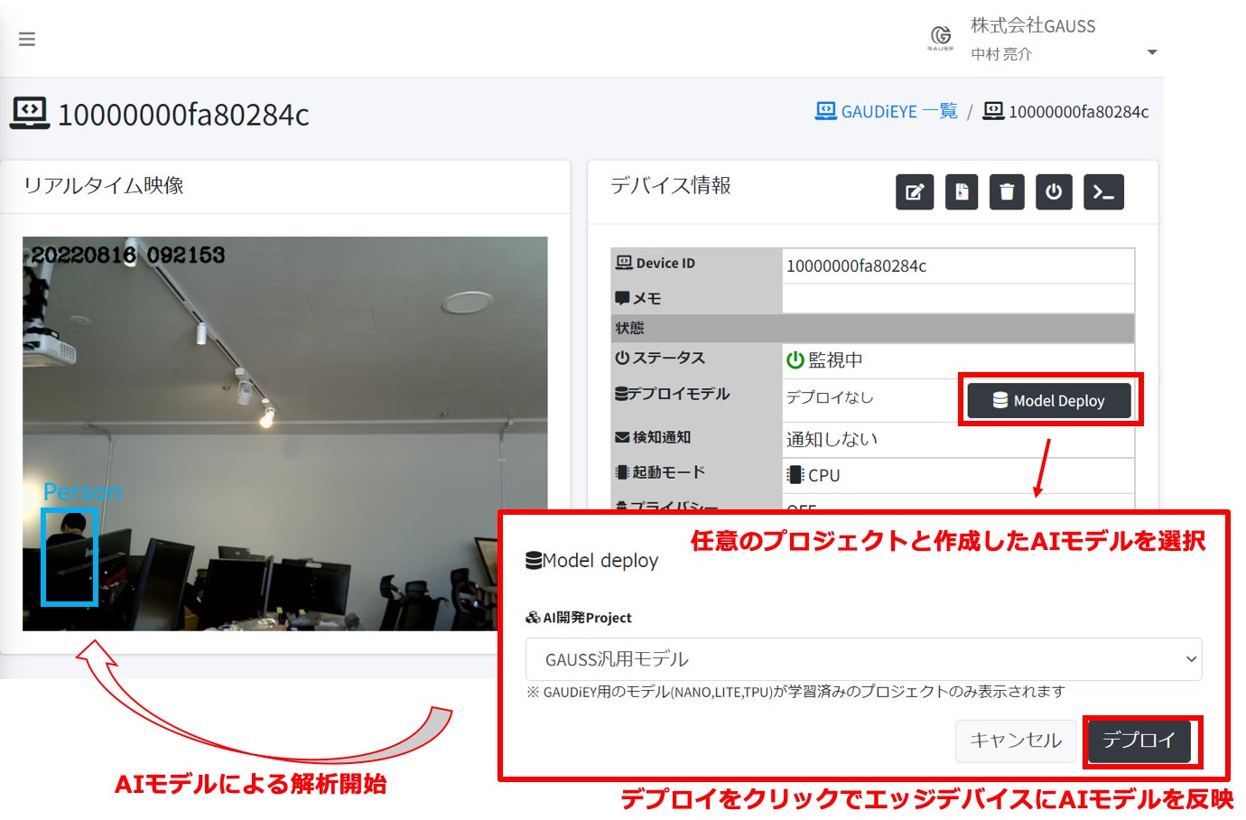Click the Model Deploy button
1246x820 pixels.
click(x=1049, y=400)
